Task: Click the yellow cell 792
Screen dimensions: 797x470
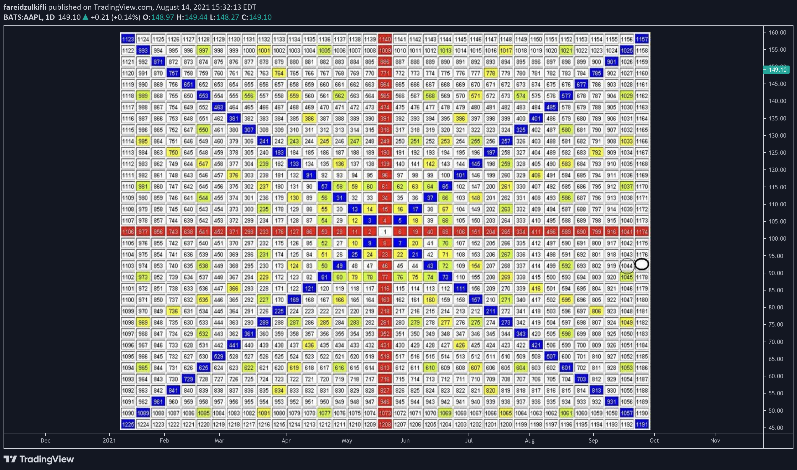Action: (596, 153)
